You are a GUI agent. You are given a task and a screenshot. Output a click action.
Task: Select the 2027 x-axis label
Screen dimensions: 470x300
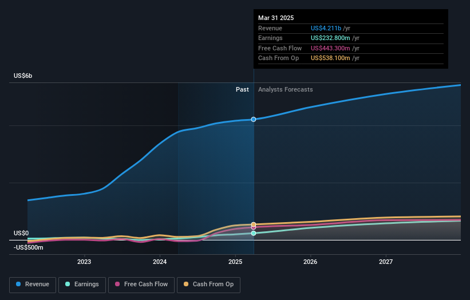[x=386, y=262]
